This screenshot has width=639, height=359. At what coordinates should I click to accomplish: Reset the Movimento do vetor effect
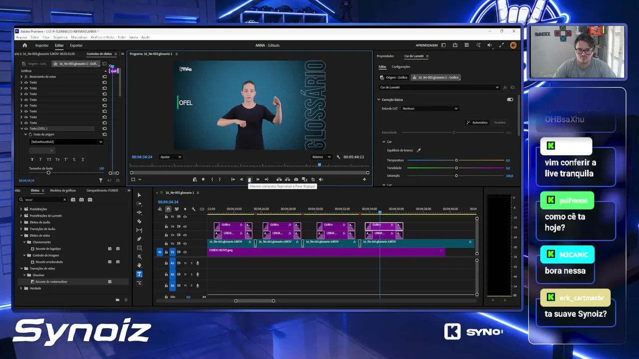[104, 76]
